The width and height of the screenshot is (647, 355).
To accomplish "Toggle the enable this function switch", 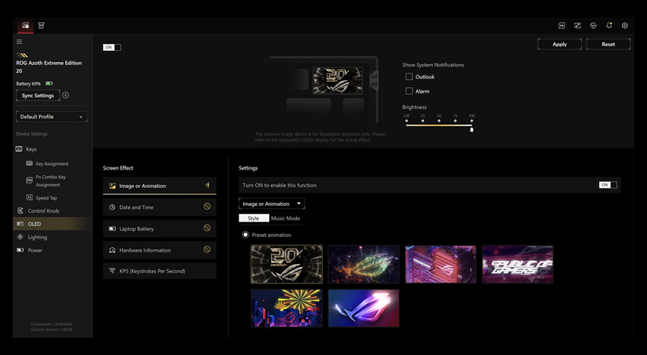I will [x=608, y=185].
